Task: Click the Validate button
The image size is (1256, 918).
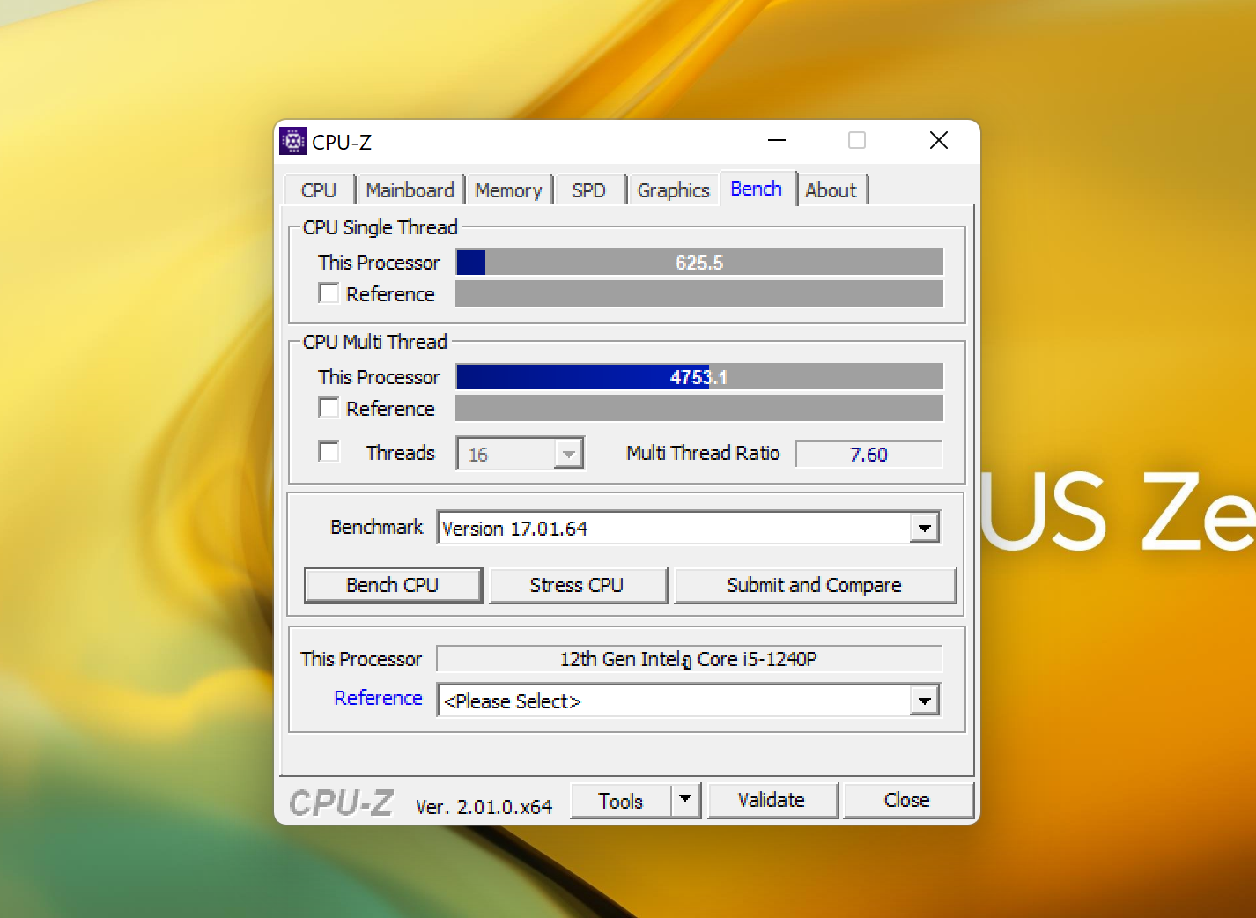Action: coord(772,800)
